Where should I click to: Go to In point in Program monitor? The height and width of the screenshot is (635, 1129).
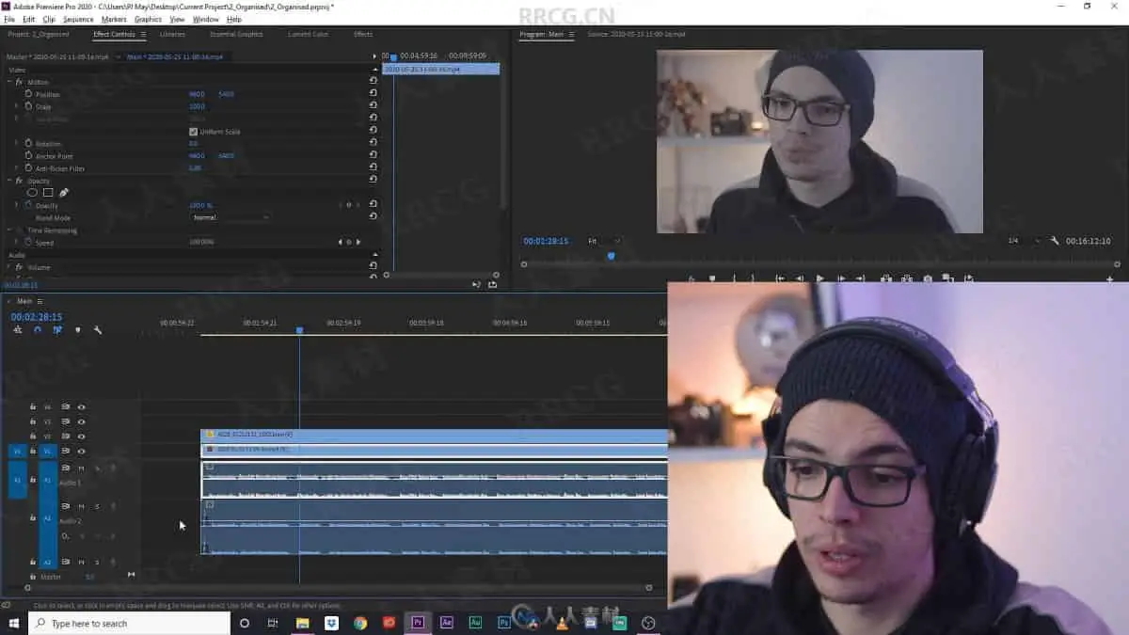780,278
